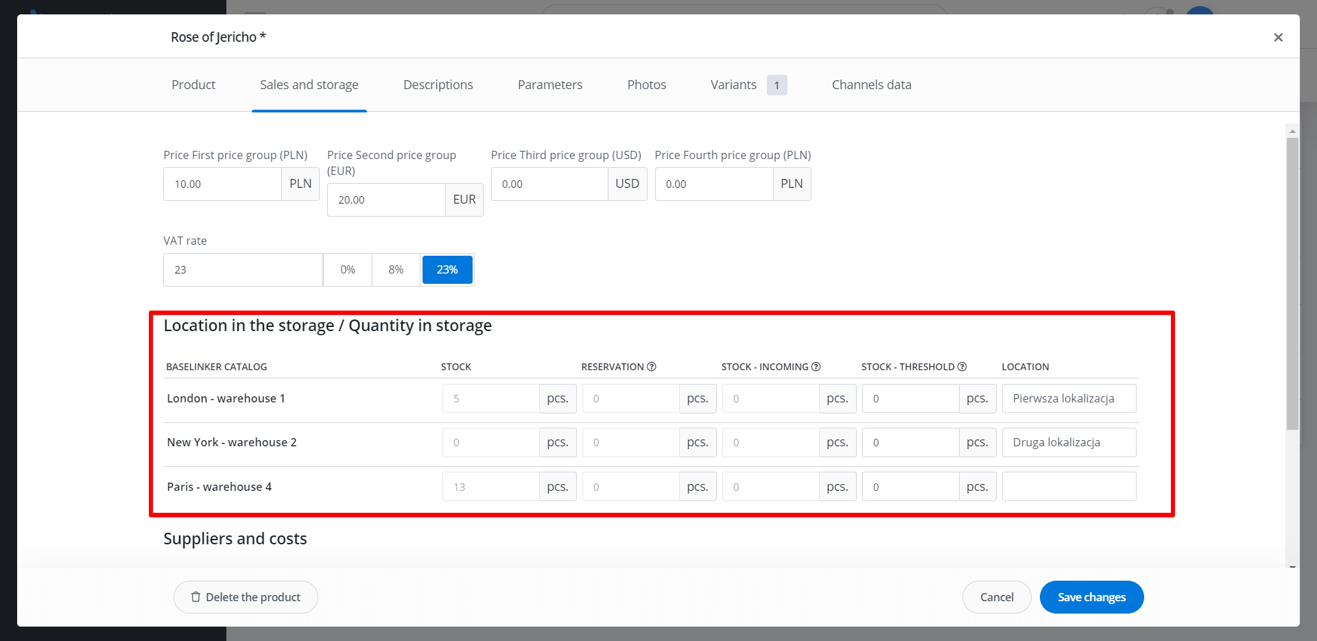Screen dimensions: 1317x641
Task: Switch to the Product tab
Action: point(193,85)
